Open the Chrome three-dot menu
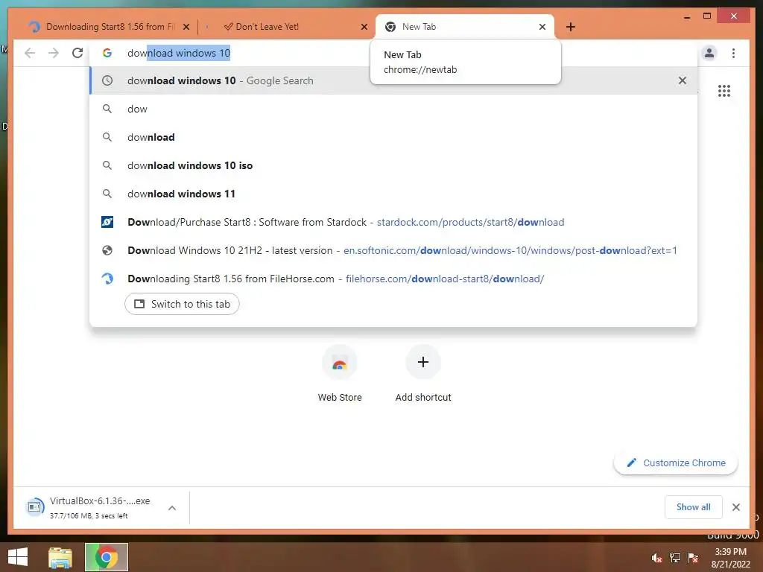 tap(733, 53)
